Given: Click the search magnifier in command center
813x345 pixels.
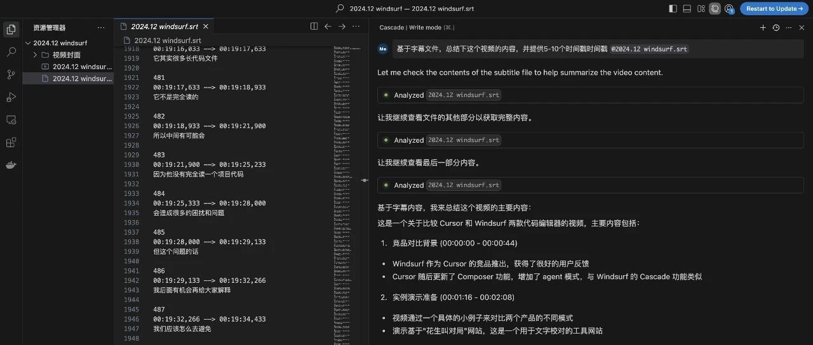Looking at the screenshot, I should point(340,9).
